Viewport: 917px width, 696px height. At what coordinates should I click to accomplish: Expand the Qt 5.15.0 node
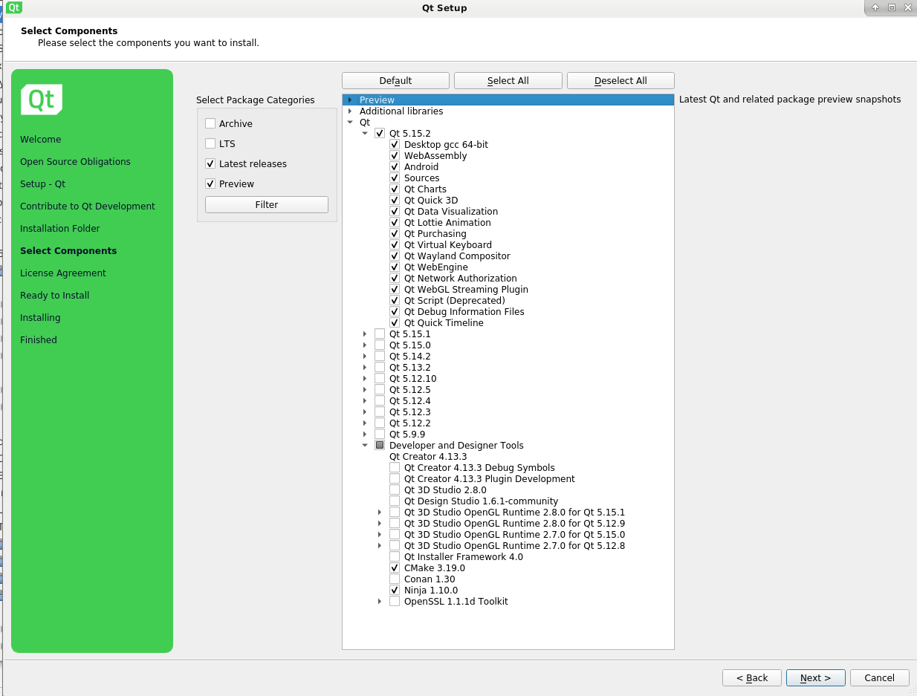pos(365,345)
